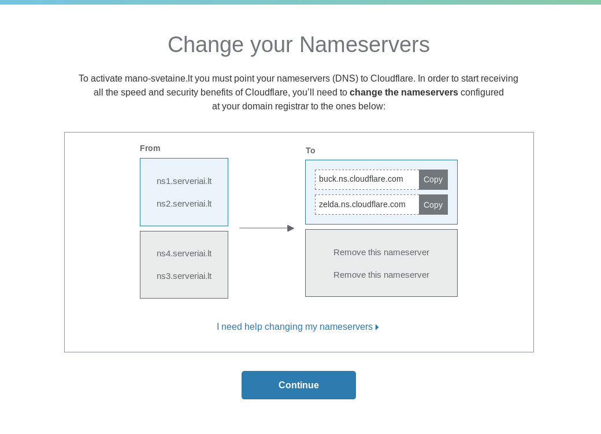Click the ns1.serveriai.lt nameserver entry

184,181
